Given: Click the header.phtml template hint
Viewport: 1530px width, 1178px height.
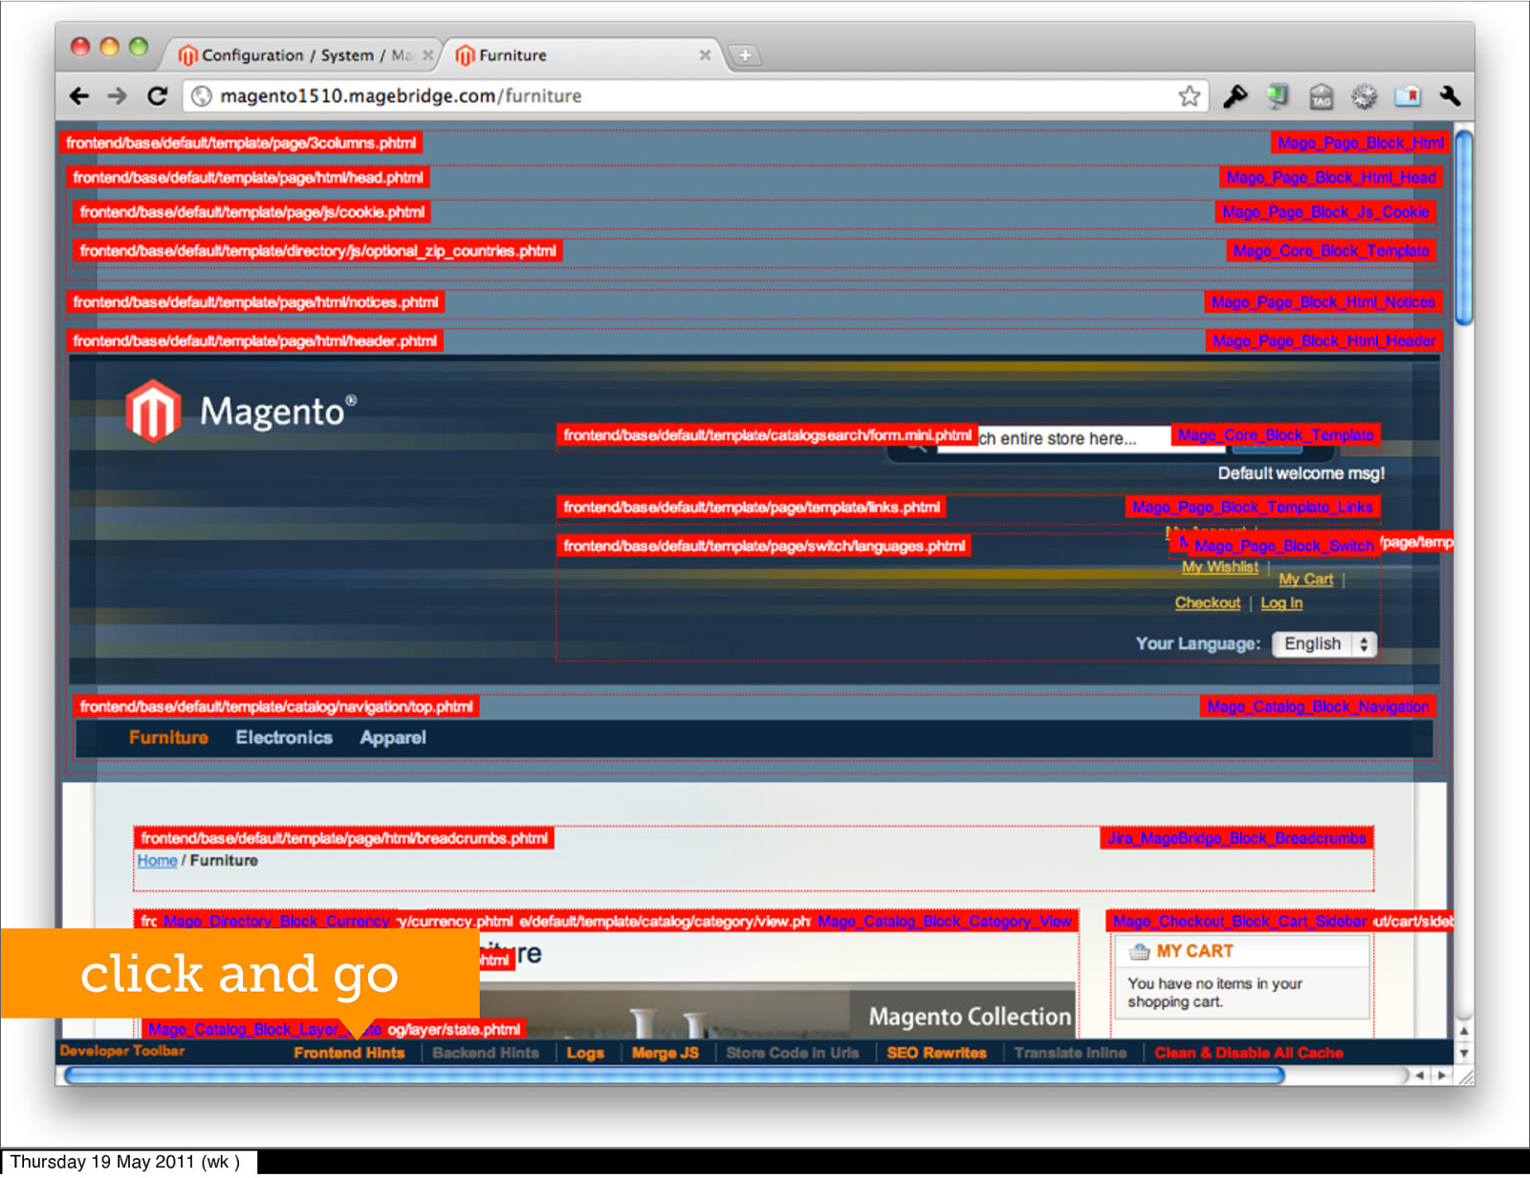Looking at the screenshot, I should (x=254, y=341).
